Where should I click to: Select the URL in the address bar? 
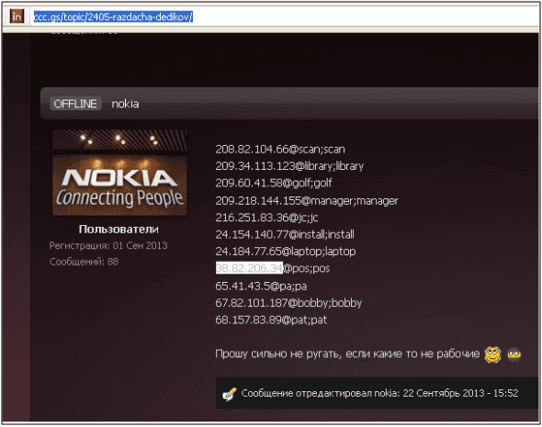[113, 17]
